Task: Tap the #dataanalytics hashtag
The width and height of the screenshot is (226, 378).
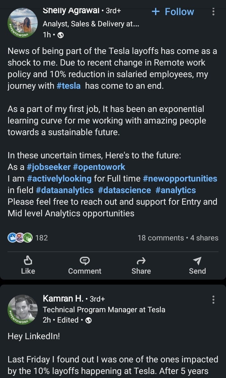Action: click(65, 190)
